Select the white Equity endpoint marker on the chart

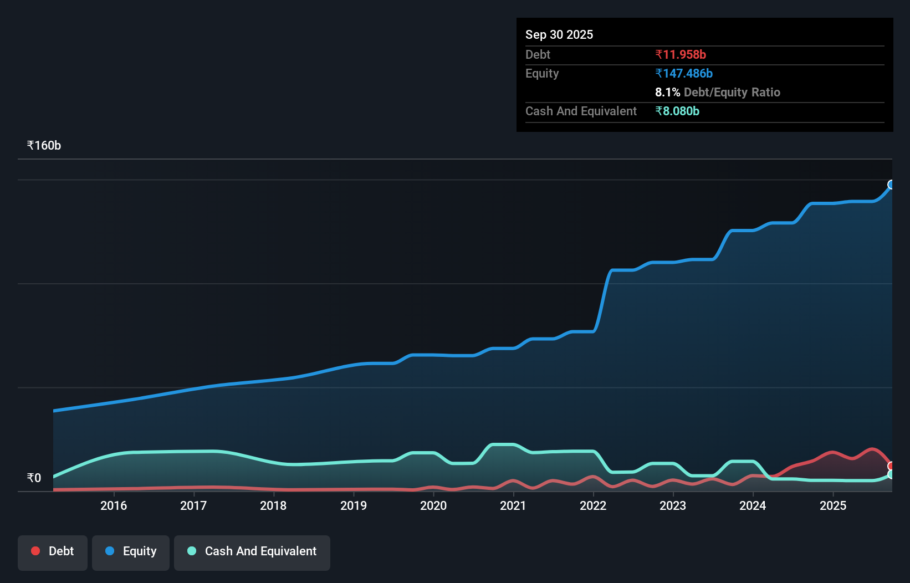tap(891, 183)
